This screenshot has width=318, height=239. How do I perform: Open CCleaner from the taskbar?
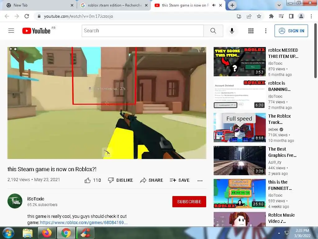pos(85,233)
